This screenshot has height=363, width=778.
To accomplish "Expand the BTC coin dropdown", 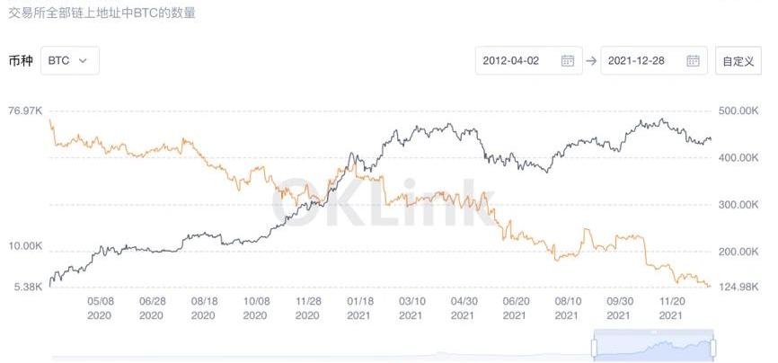I will click(74, 60).
